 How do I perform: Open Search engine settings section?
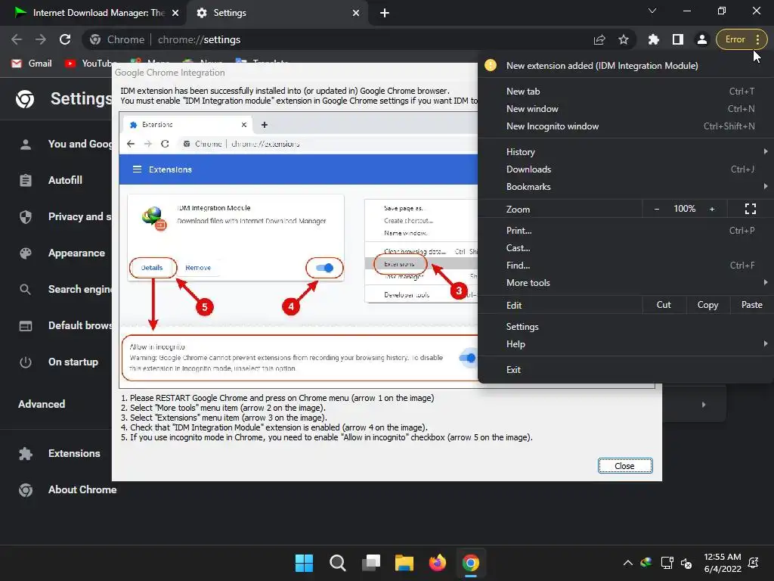[x=64, y=289]
